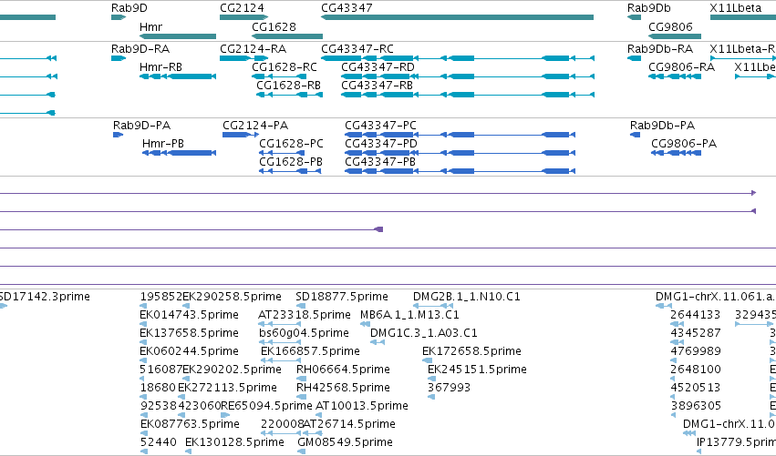Open transcript Hmr-RB label

click(160, 66)
